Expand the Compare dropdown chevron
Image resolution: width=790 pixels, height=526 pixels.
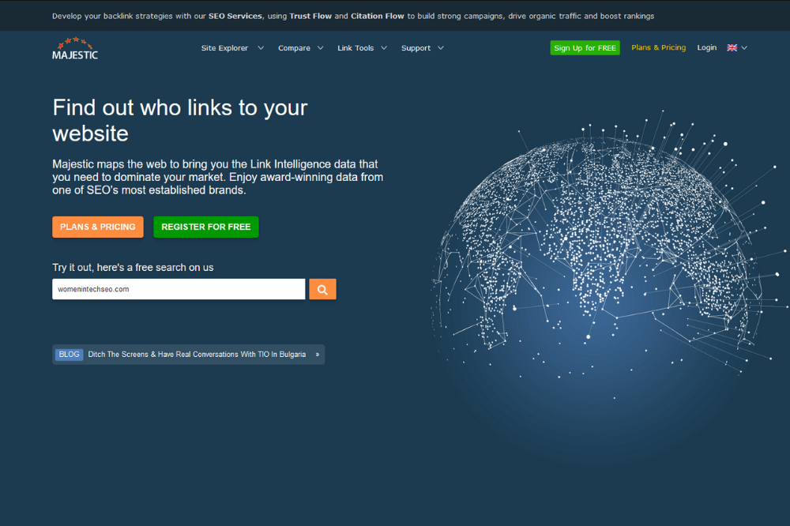point(320,48)
